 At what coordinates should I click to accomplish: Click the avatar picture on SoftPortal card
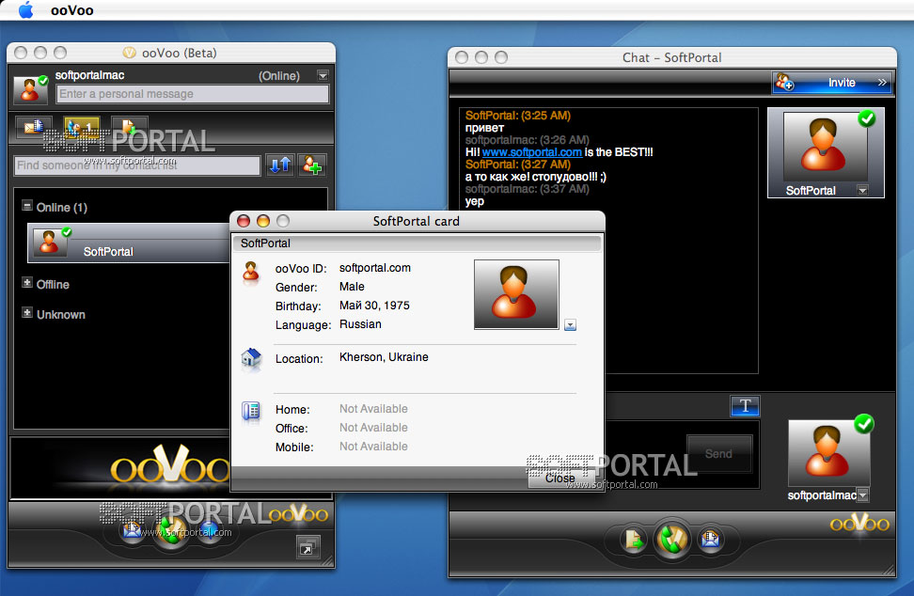[516, 294]
